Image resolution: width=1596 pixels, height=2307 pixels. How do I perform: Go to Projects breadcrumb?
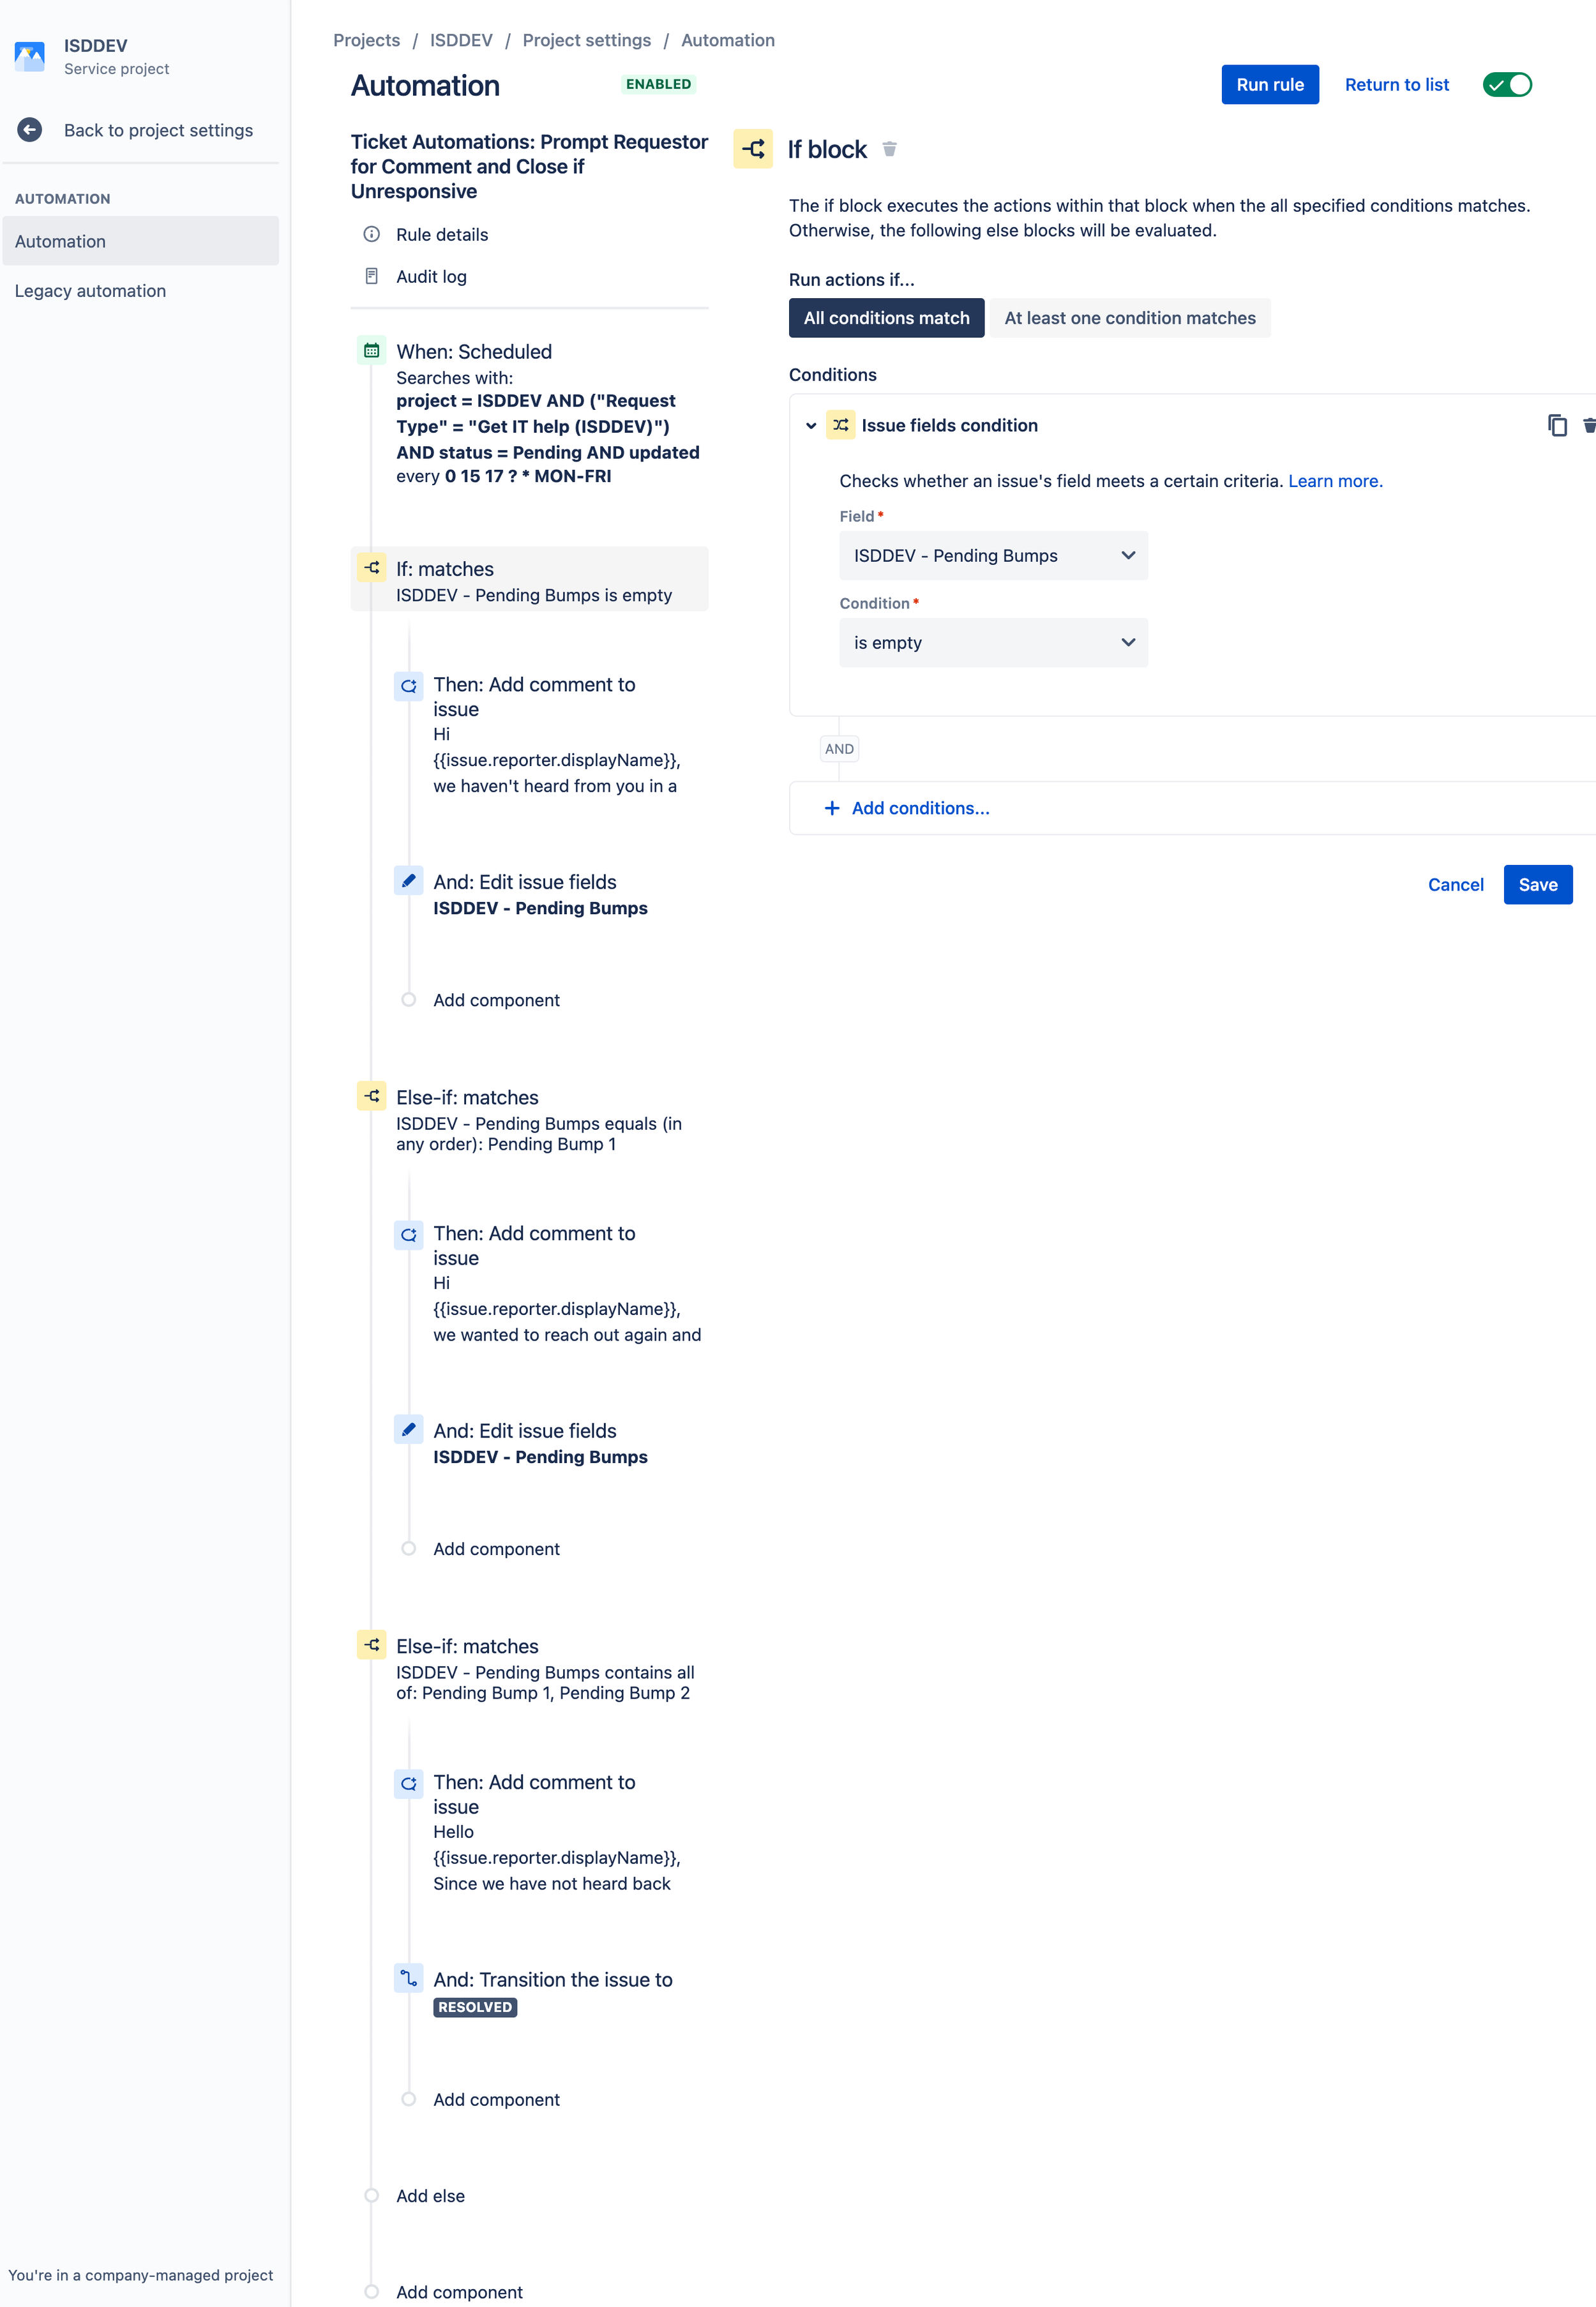tap(366, 40)
